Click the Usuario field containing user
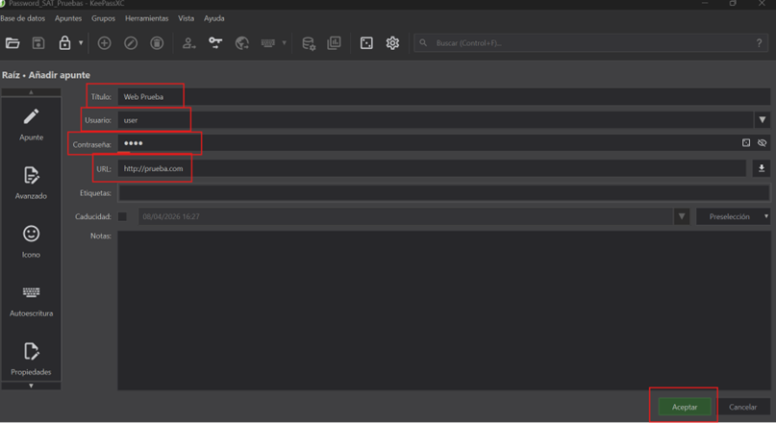 pos(436,120)
